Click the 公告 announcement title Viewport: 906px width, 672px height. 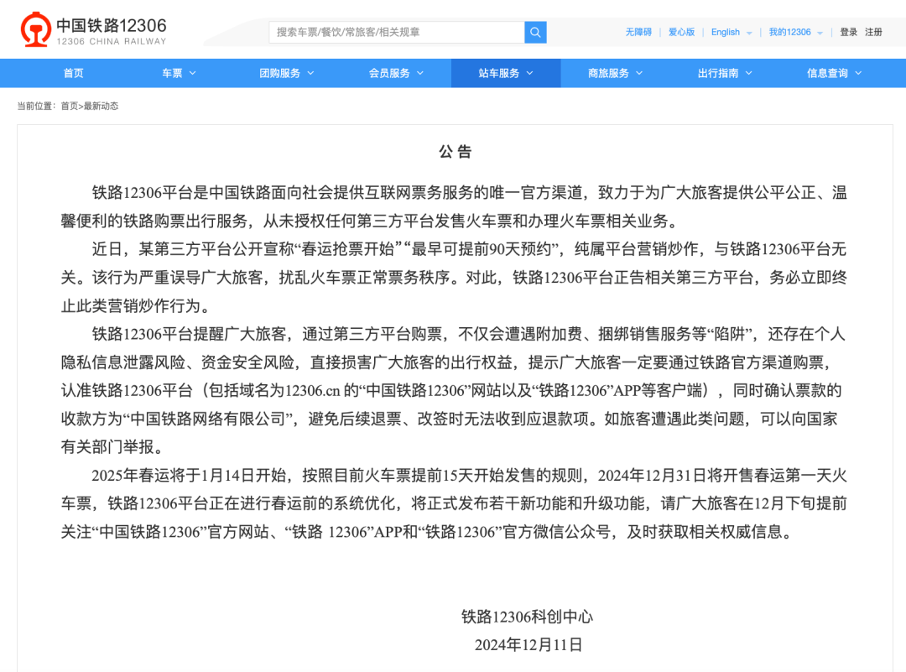coord(456,152)
